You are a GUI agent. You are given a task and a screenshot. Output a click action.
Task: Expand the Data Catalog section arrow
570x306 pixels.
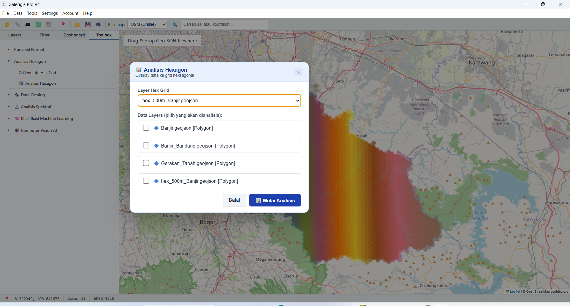[x=9, y=95]
